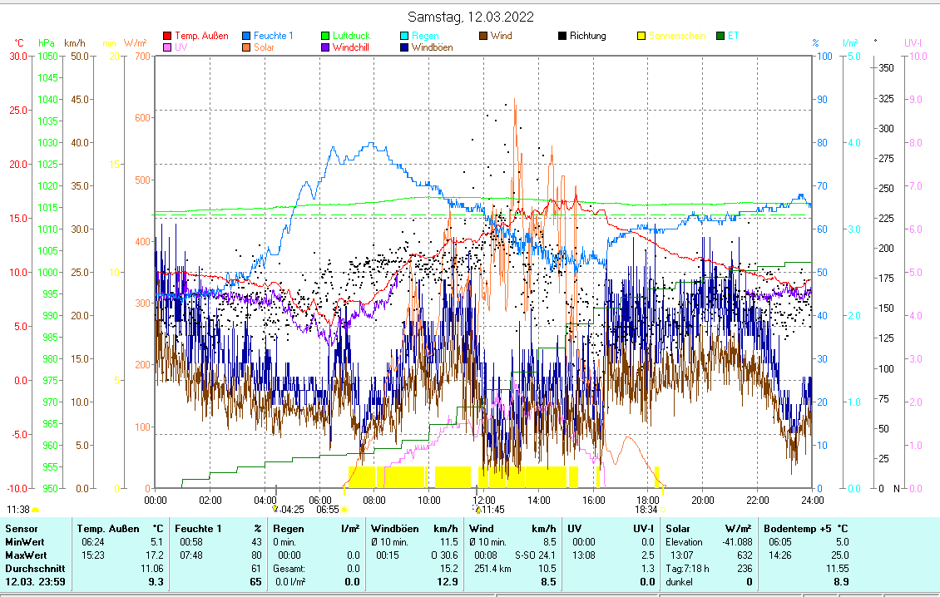Click the brown Wind legend square
Image resolution: width=940 pixels, height=597 pixels.
pos(484,36)
